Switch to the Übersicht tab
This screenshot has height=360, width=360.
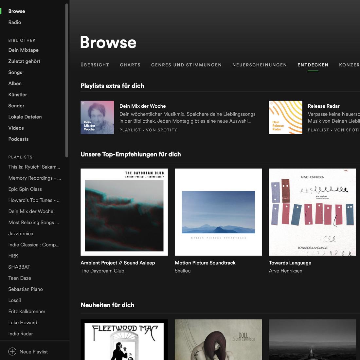(x=95, y=65)
